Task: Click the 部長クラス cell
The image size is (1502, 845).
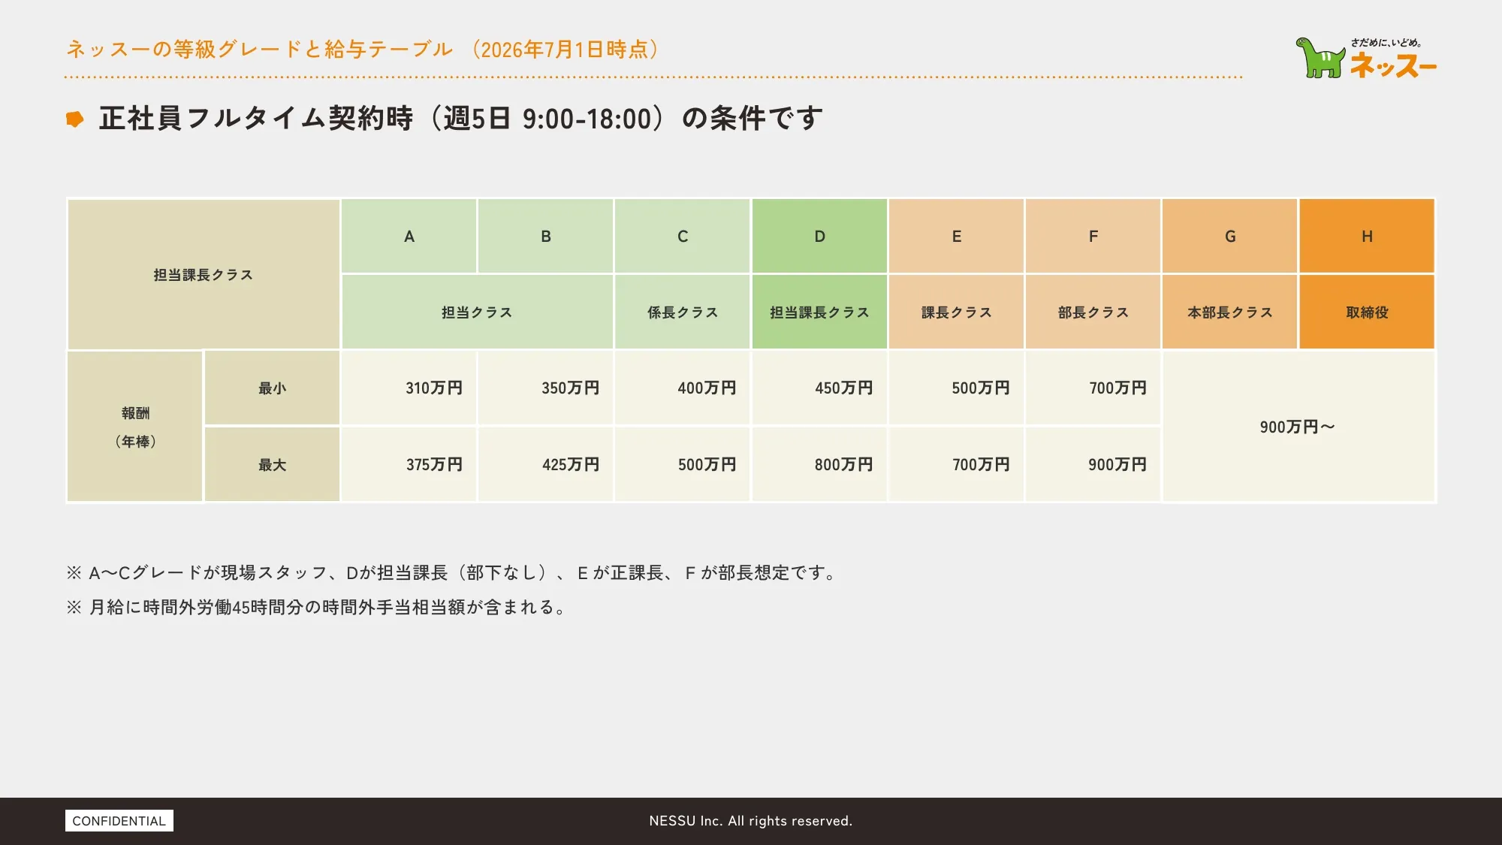Action: click(x=1093, y=312)
